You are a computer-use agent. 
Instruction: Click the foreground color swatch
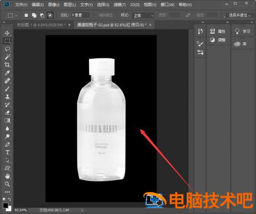point(6,206)
